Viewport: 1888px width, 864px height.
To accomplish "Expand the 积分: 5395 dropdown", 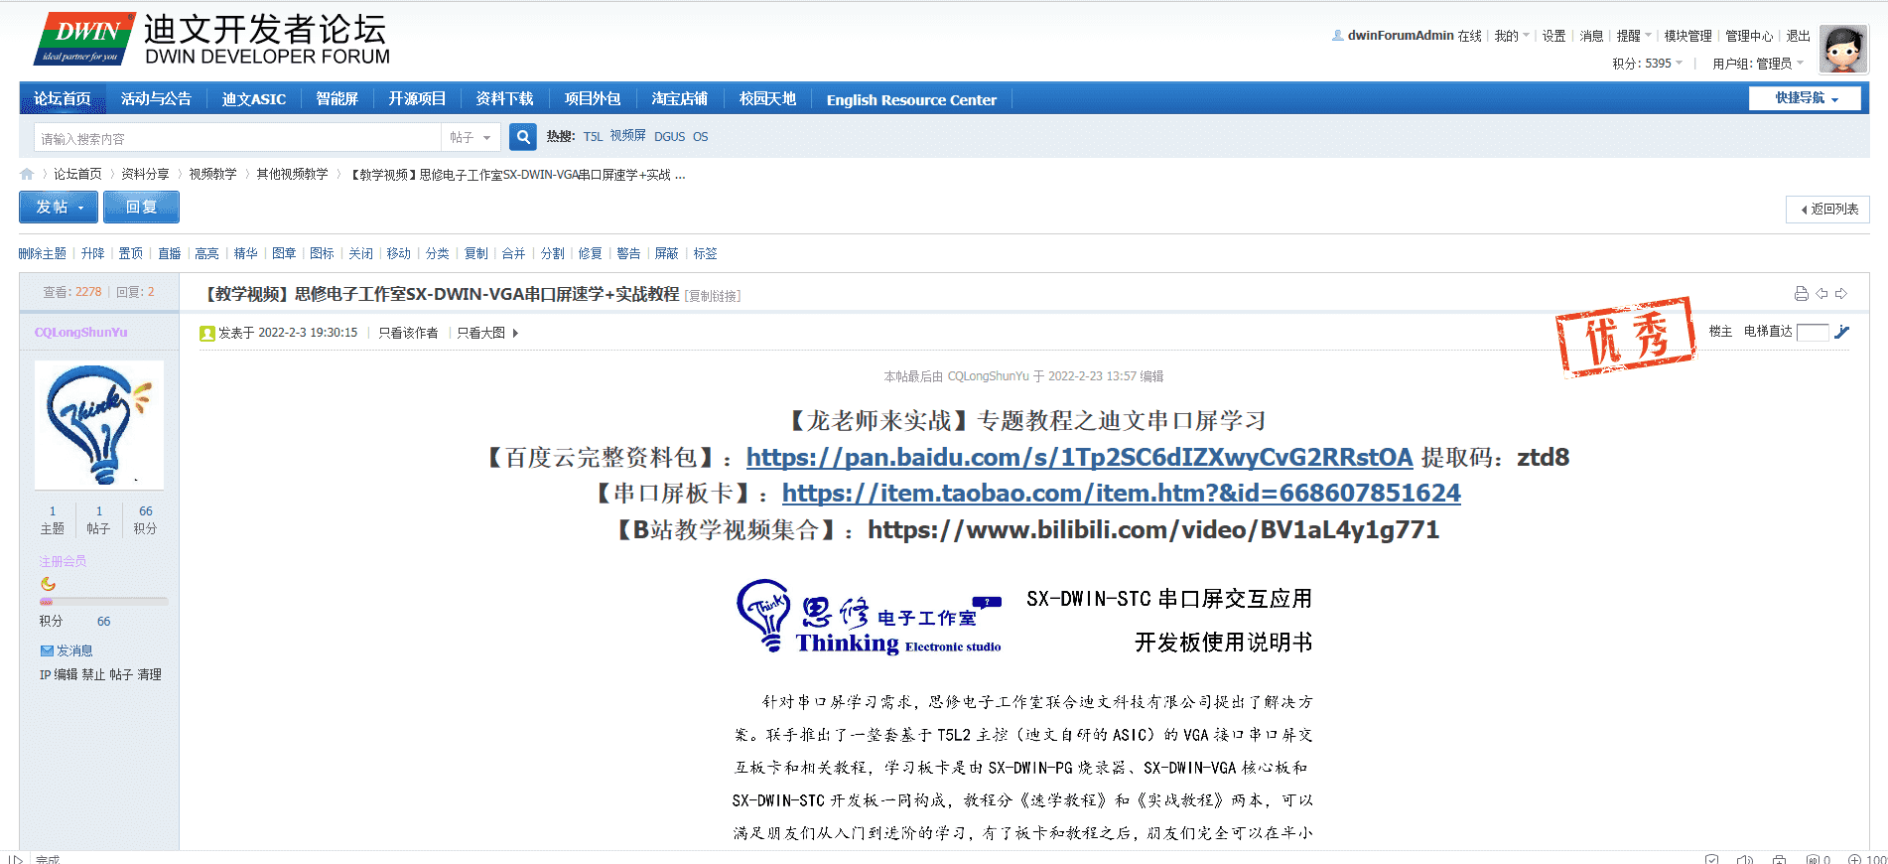I will coord(1648,64).
